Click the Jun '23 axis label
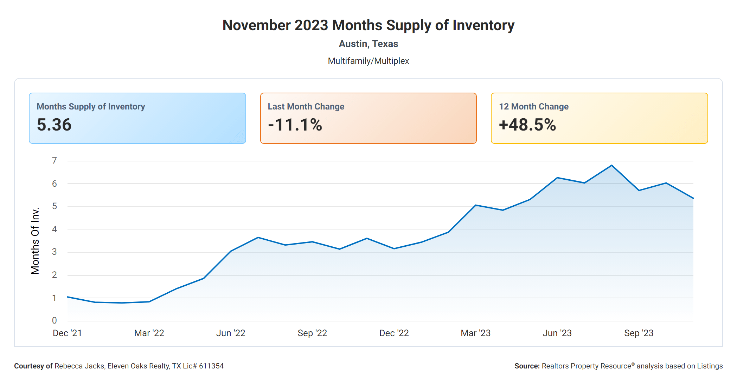 pos(557,333)
